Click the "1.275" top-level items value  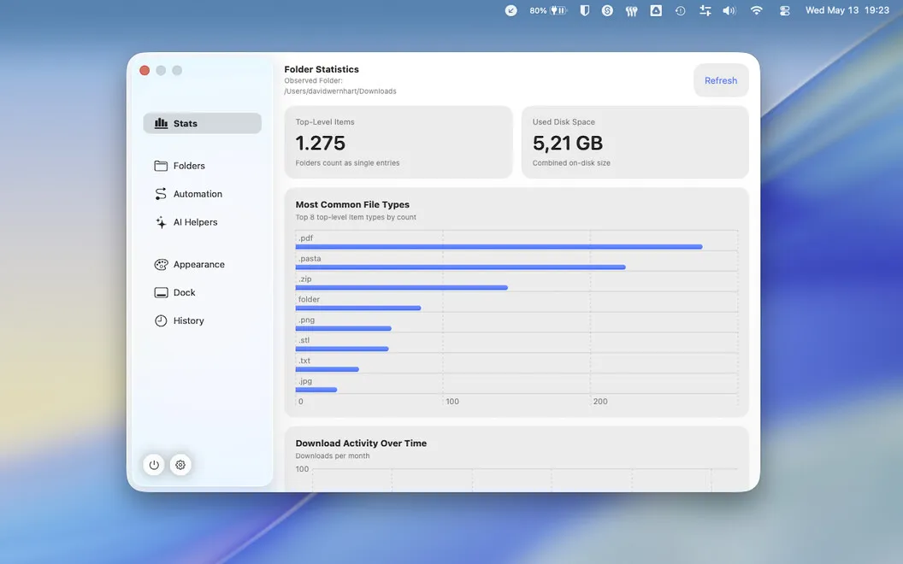320,143
